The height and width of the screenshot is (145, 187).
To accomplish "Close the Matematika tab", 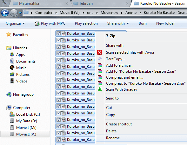I will (x=67, y=3).
